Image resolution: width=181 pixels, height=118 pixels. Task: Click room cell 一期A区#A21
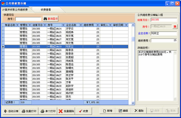(56, 54)
